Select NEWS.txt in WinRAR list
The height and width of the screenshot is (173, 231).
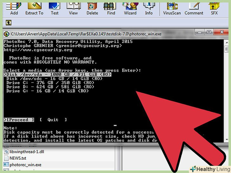point(18,158)
